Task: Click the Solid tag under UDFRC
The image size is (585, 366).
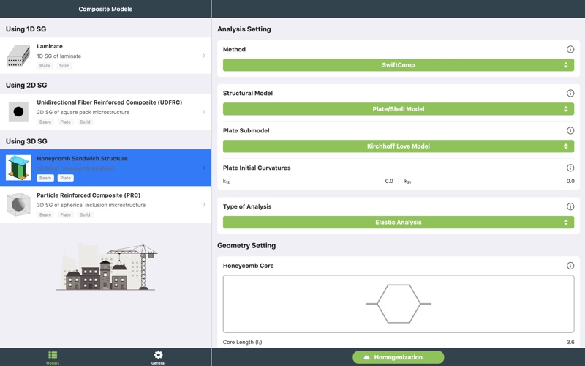Action: click(x=85, y=122)
